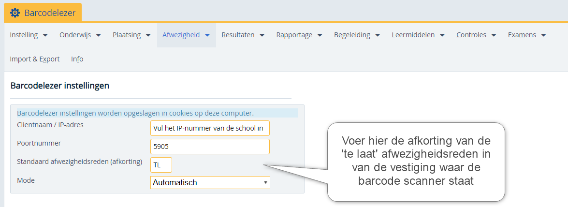Open the Controles menu
This screenshot has width=568, height=207.
[x=476, y=35]
